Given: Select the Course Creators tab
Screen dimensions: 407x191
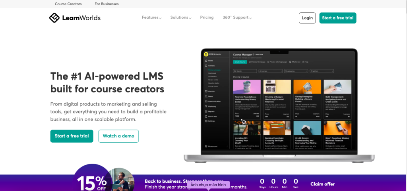Looking at the screenshot, I should click(x=68, y=4).
